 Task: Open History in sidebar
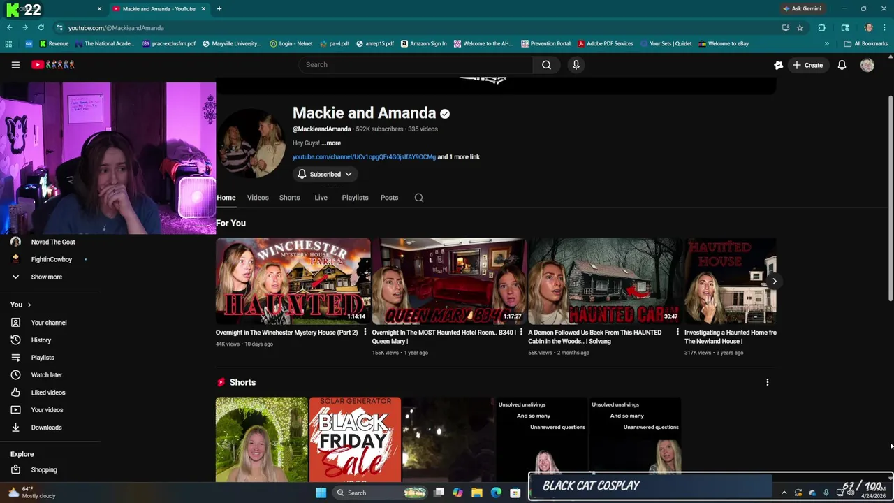click(41, 340)
